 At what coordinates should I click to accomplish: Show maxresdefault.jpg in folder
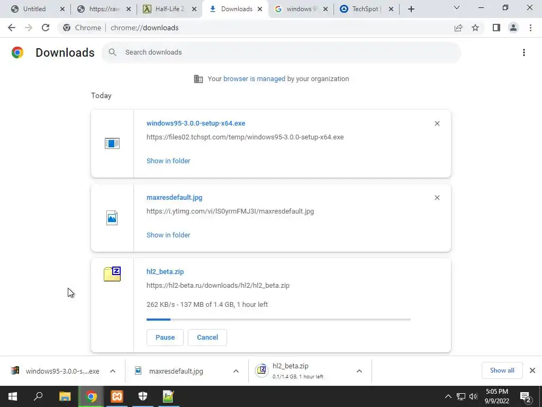168,235
